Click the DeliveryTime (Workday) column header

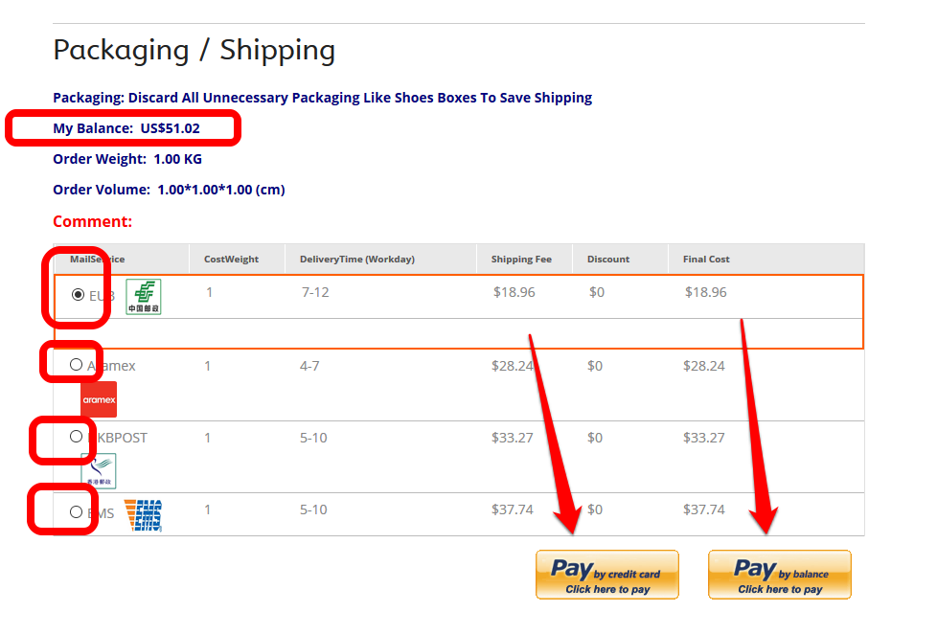pos(357,259)
